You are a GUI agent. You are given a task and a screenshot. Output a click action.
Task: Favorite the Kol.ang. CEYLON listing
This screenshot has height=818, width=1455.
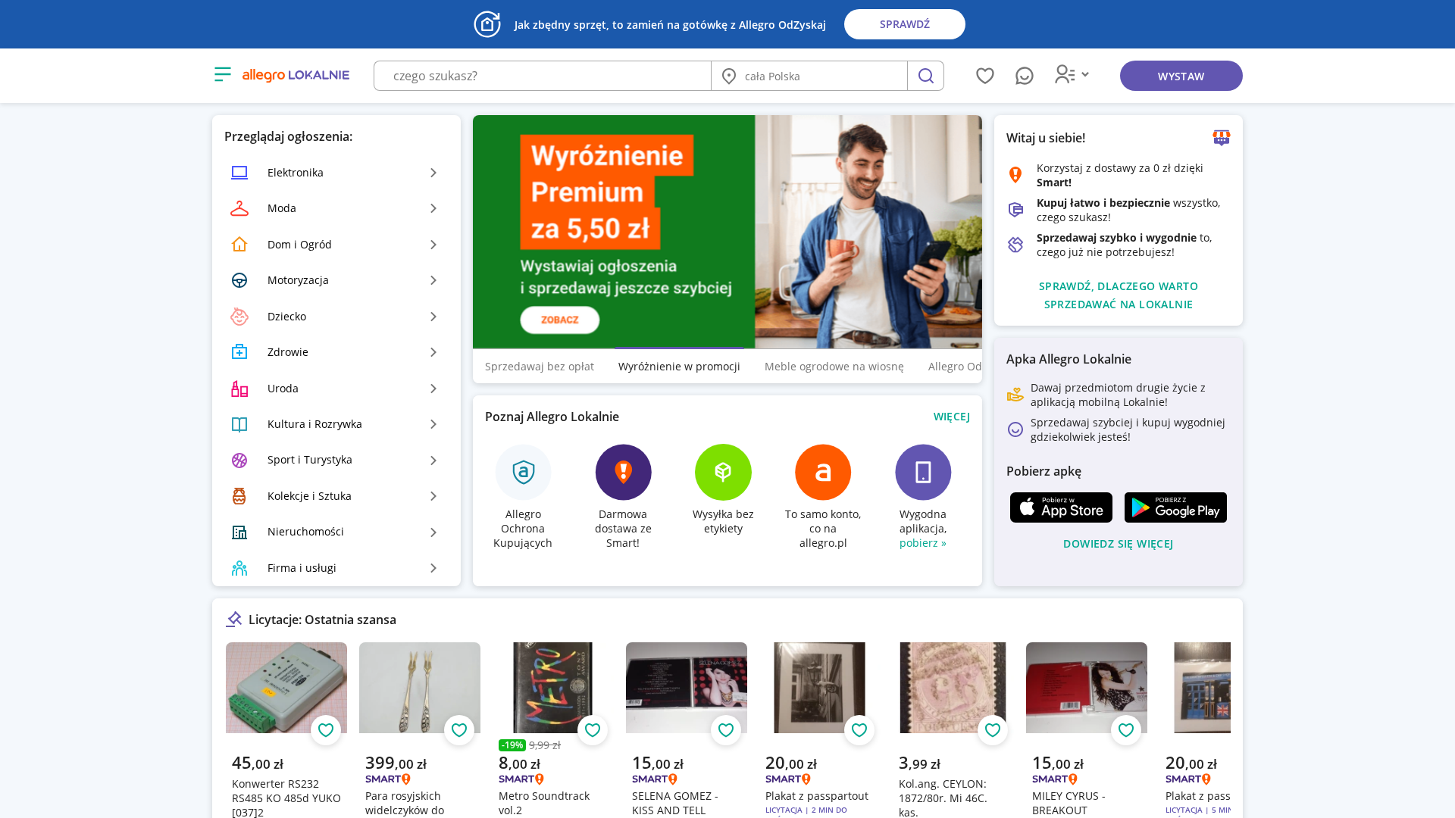pyautogui.click(x=993, y=730)
